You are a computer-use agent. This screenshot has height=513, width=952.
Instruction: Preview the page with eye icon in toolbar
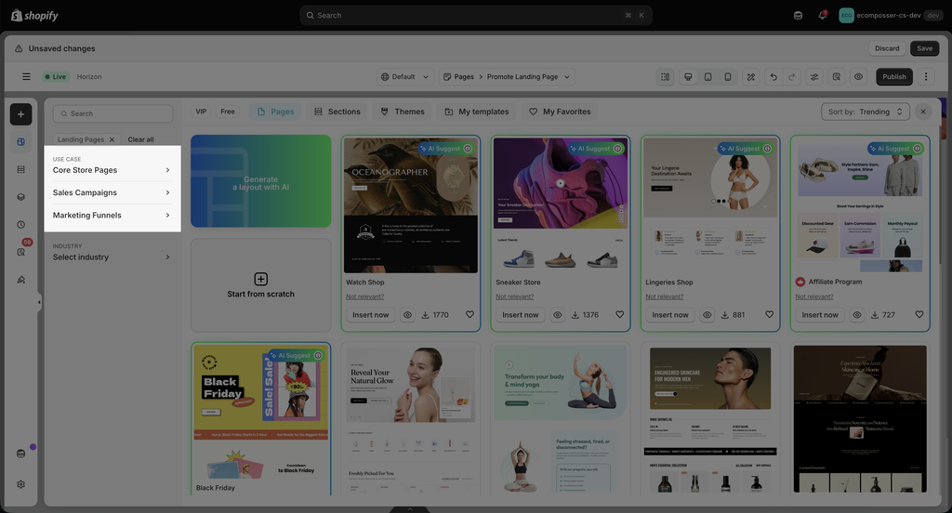click(x=858, y=76)
